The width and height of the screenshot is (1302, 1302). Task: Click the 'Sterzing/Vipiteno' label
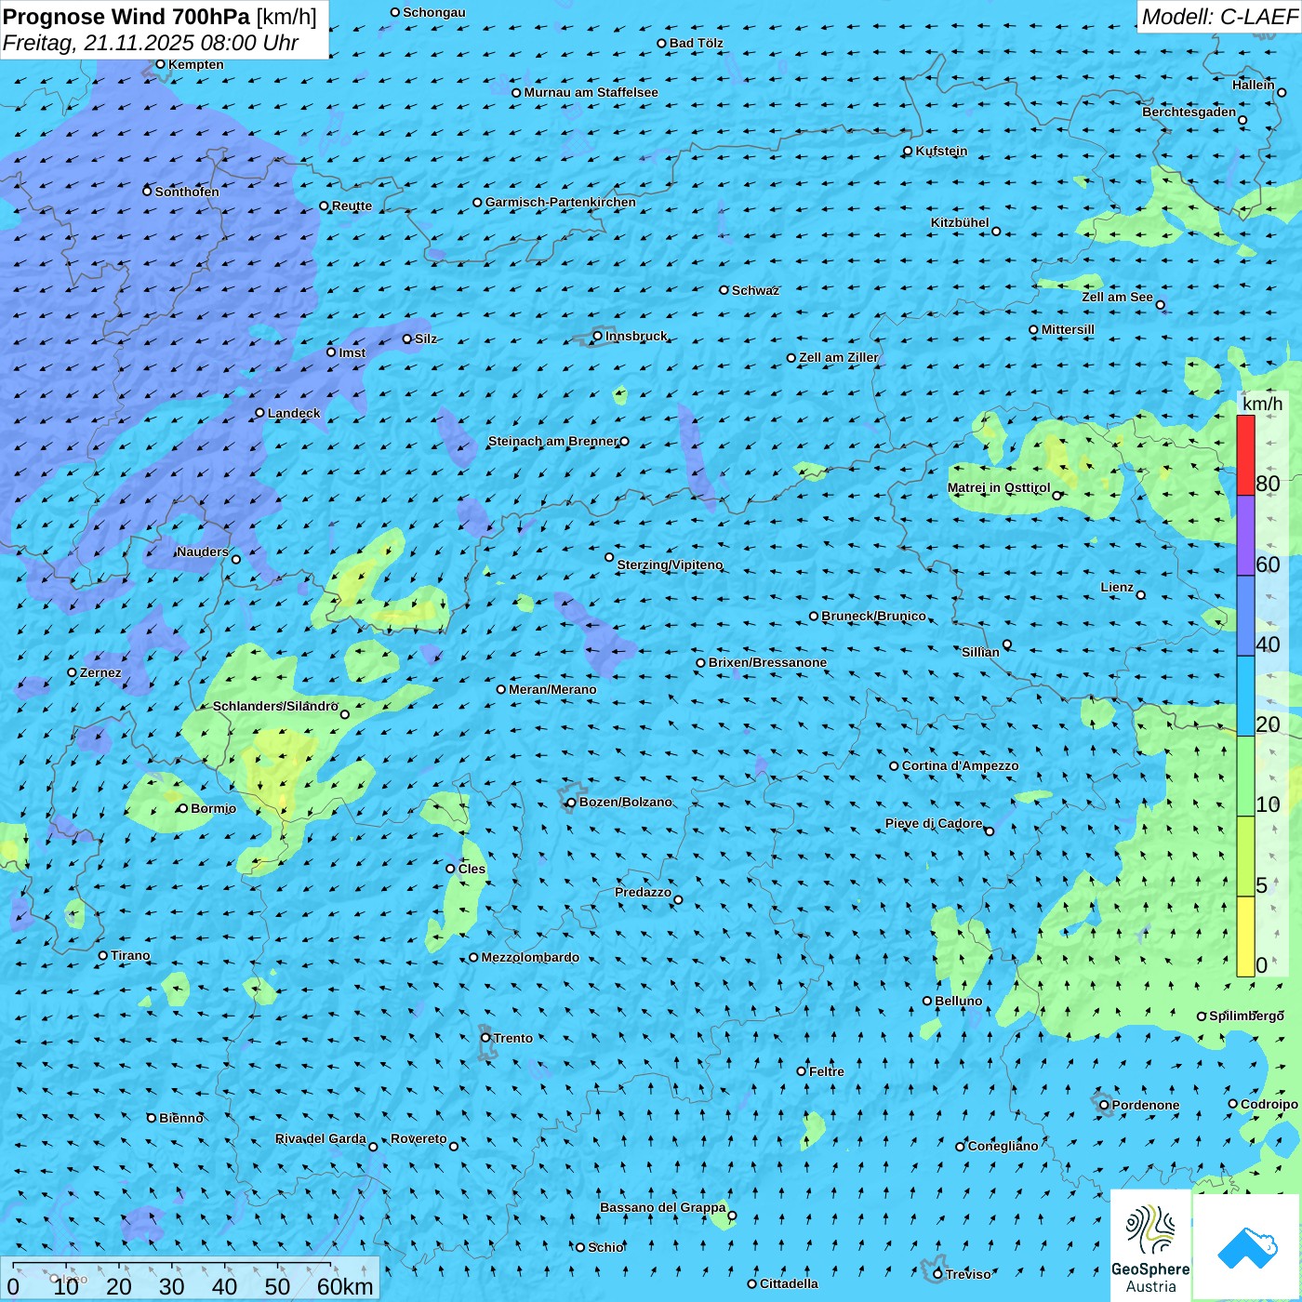[670, 565]
